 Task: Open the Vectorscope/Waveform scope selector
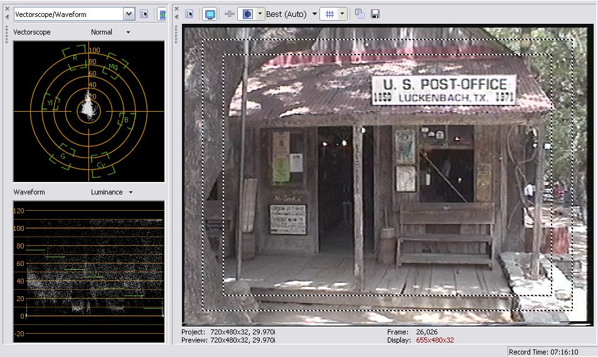pyautogui.click(x=74, y=14)
